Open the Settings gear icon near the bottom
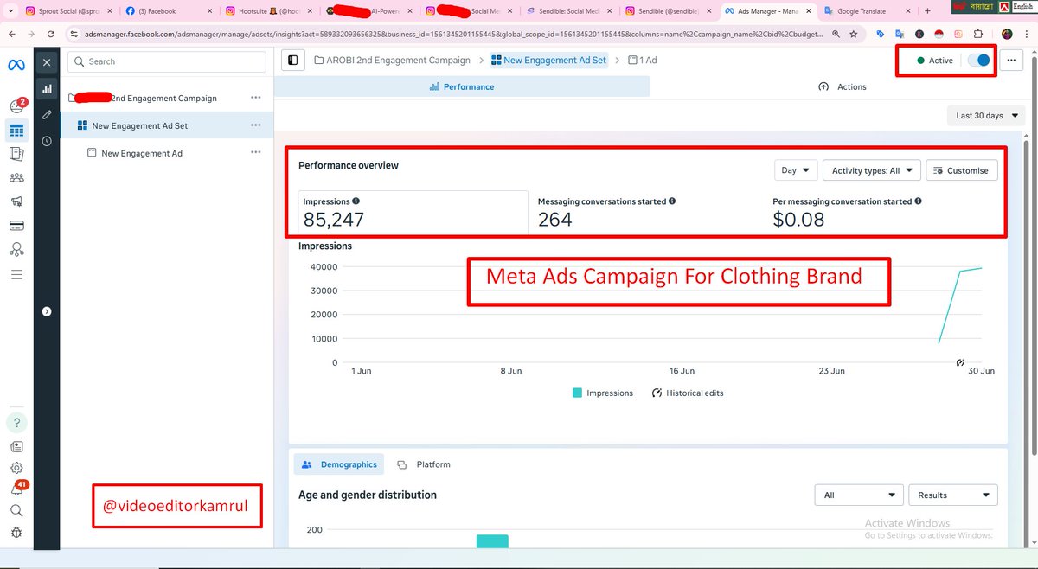The width and height of the screenshot is (1038, 569). pyautogui.click(x=16, y=467)
